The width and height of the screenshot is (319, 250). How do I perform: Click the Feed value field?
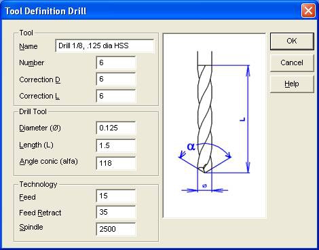pyautogui.click(x=116, y=196)
